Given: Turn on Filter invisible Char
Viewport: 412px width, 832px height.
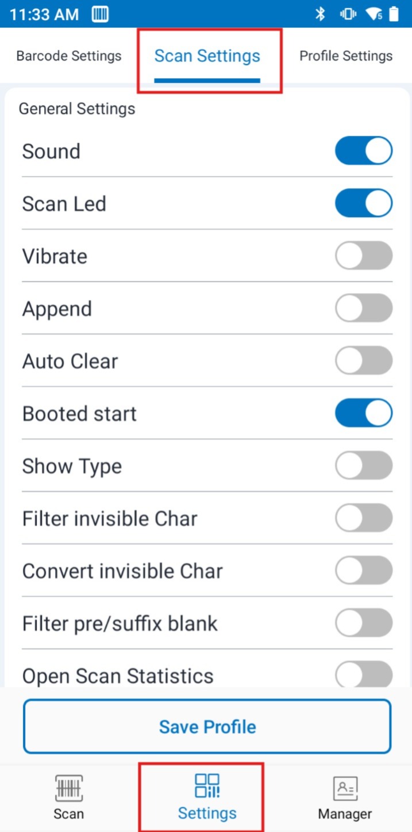Looking at the screenshot, I should click(x=364, y=518).
